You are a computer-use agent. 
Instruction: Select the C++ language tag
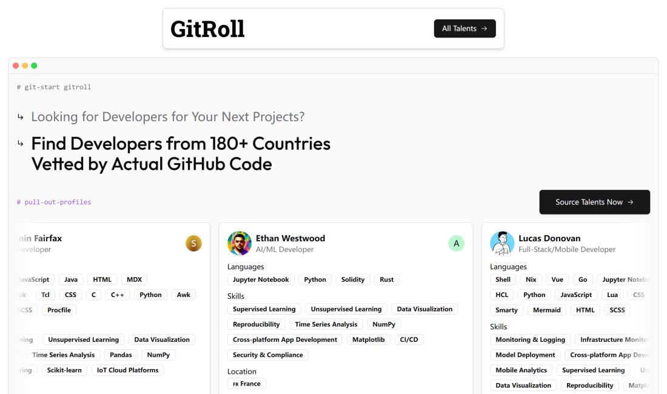click(118, 295)
